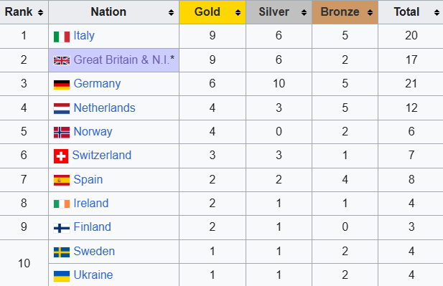The width and height of the screenshot is (443, 286).
Task: Click the Italy flag icon
Action: click(62, 37)
